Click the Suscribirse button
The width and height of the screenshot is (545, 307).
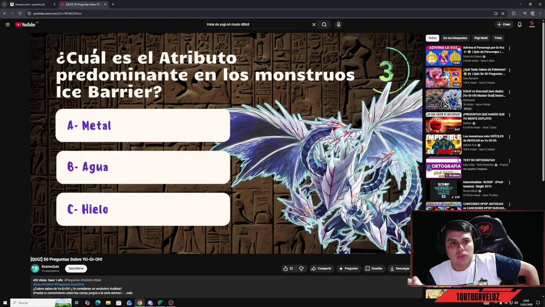pos(76,269)
